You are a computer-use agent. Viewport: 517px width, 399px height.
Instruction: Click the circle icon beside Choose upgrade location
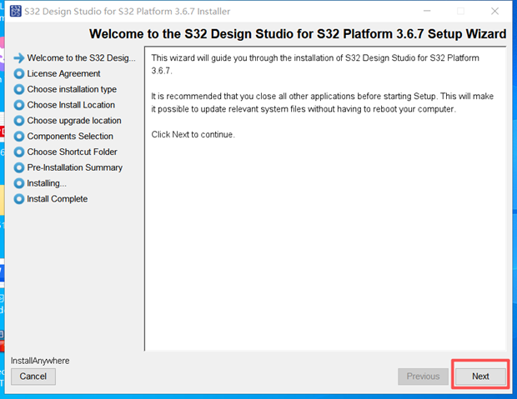[19, 121]
